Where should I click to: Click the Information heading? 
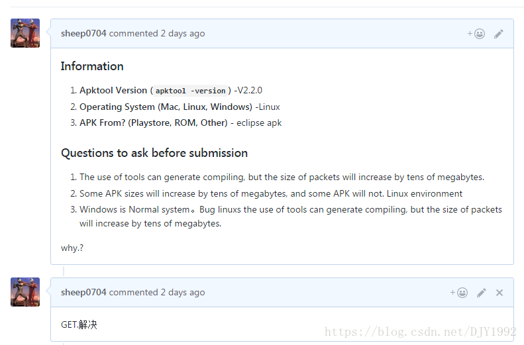click(x=92, y=66)
